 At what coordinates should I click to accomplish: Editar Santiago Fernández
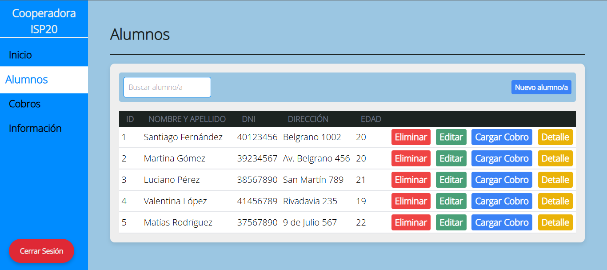coord(451,137)
